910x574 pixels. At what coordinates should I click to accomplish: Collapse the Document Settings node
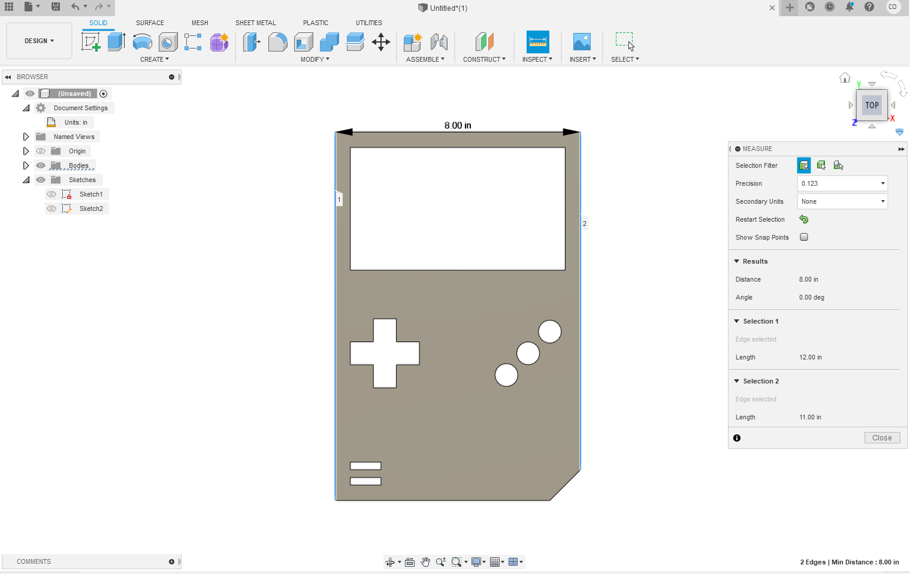[x=26, y=108]
